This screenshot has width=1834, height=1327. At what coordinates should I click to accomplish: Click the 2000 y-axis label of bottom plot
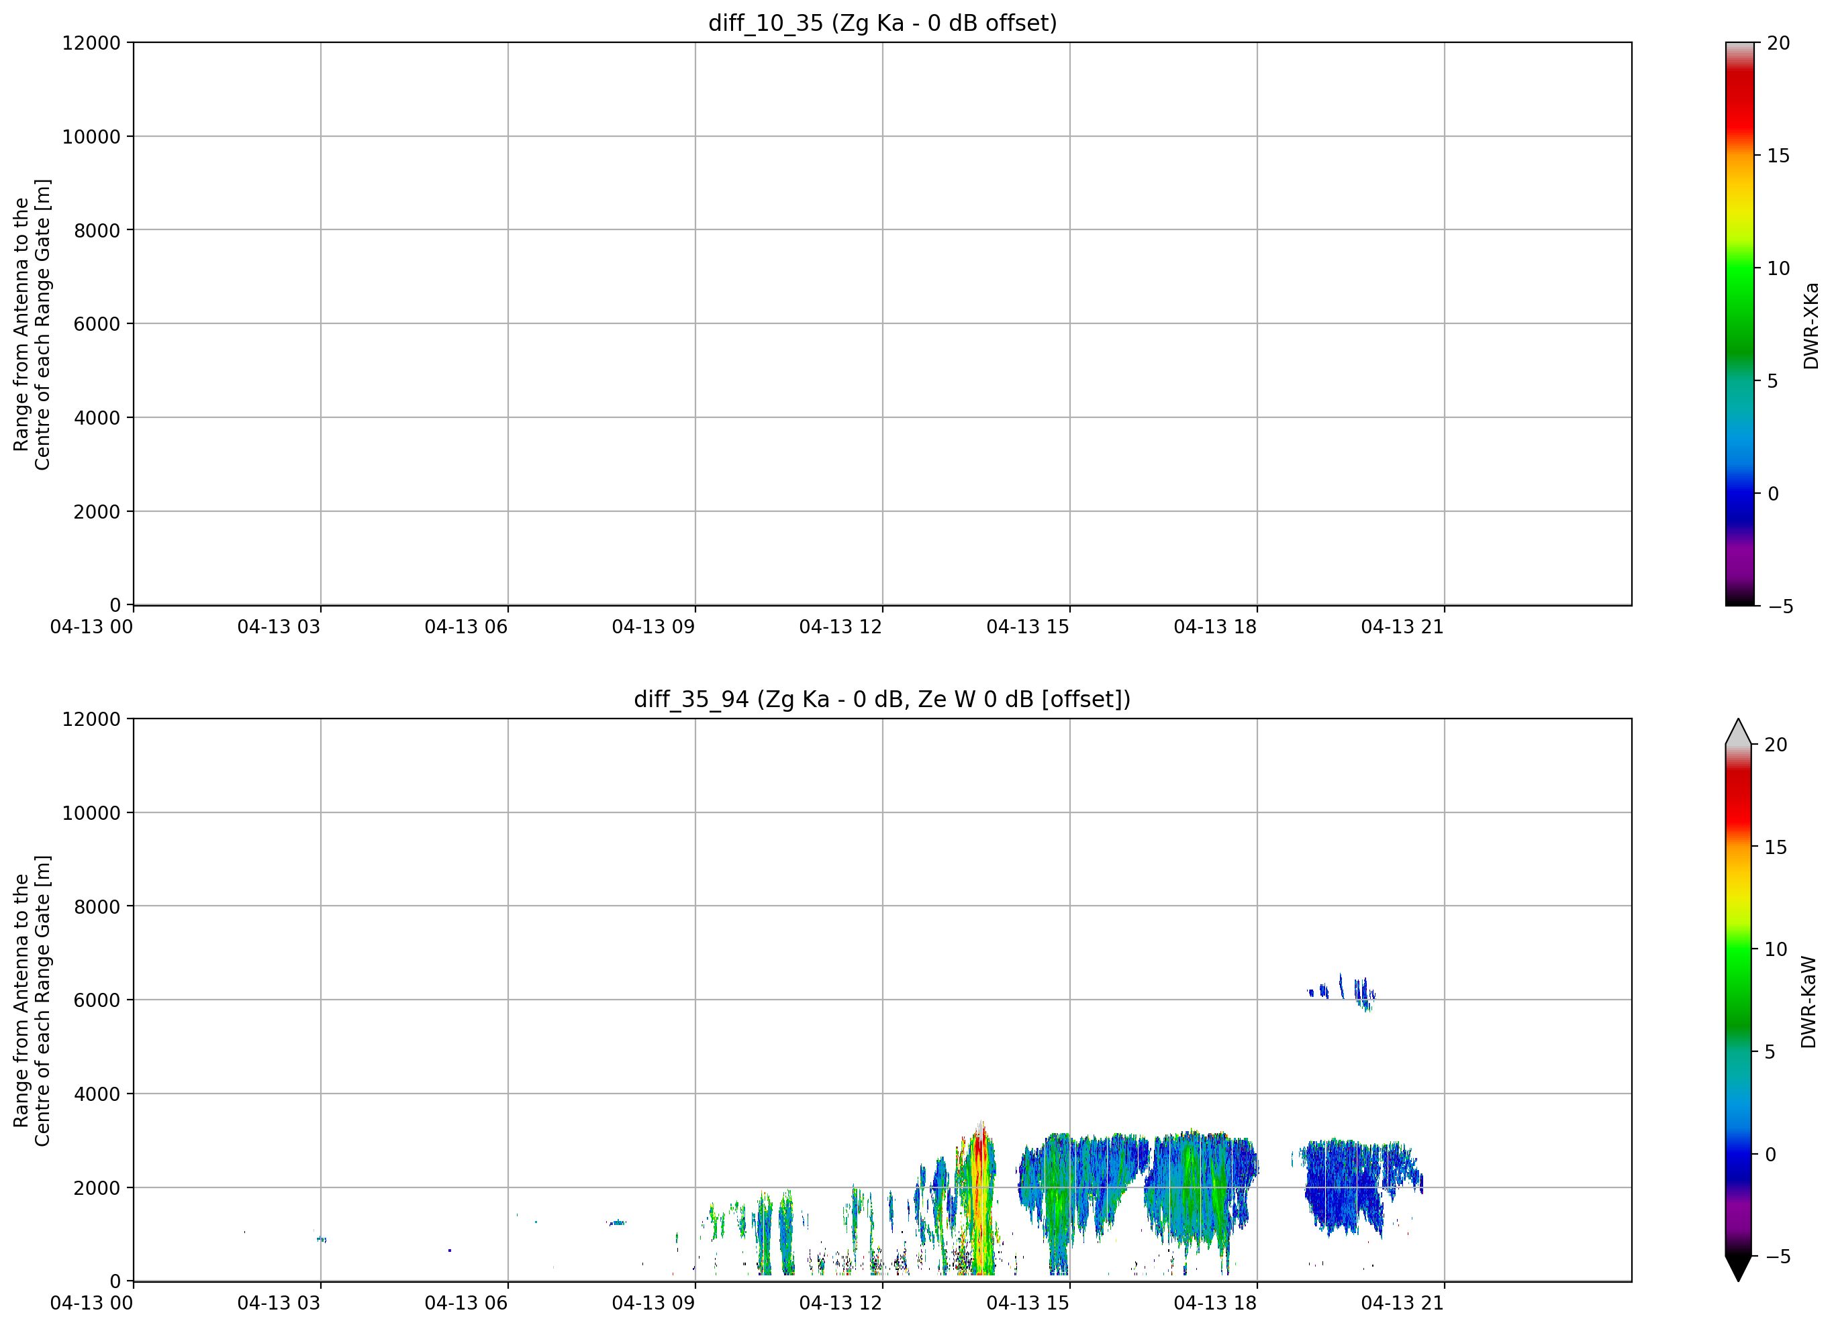[x=97, y=1188]
